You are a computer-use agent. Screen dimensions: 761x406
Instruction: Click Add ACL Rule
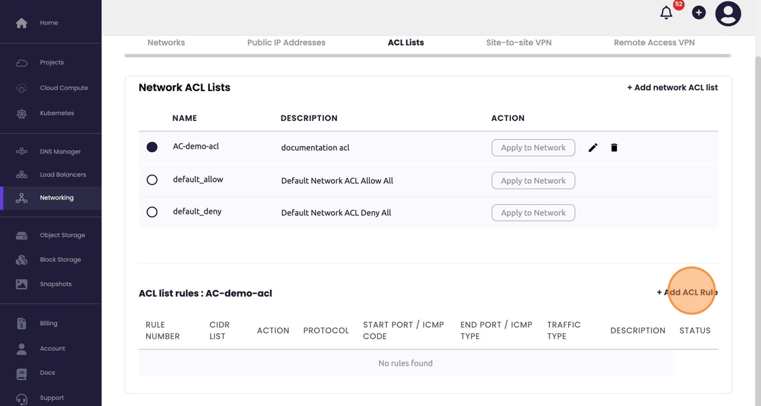[687, 293]
